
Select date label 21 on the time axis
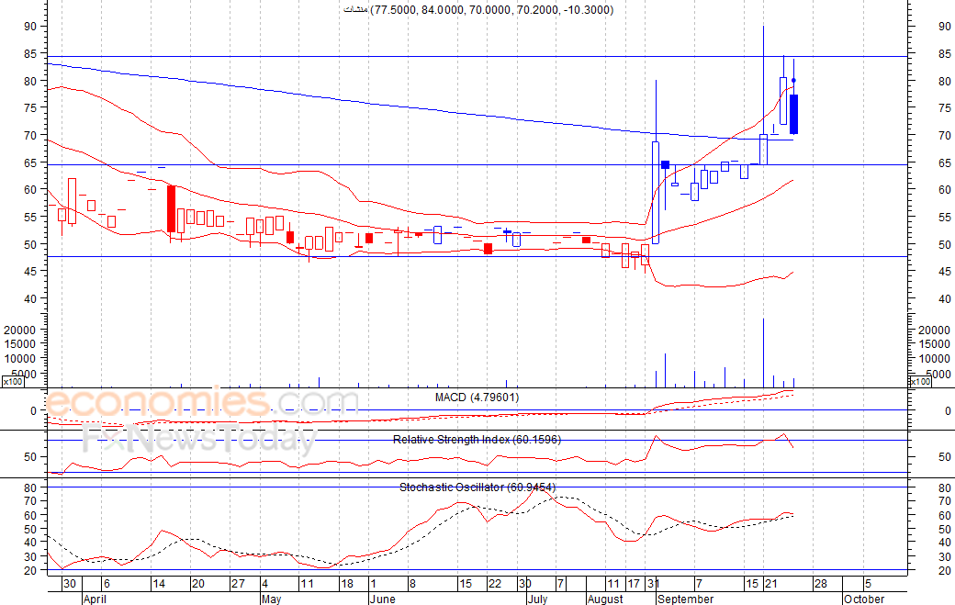[x=771, y=584]
